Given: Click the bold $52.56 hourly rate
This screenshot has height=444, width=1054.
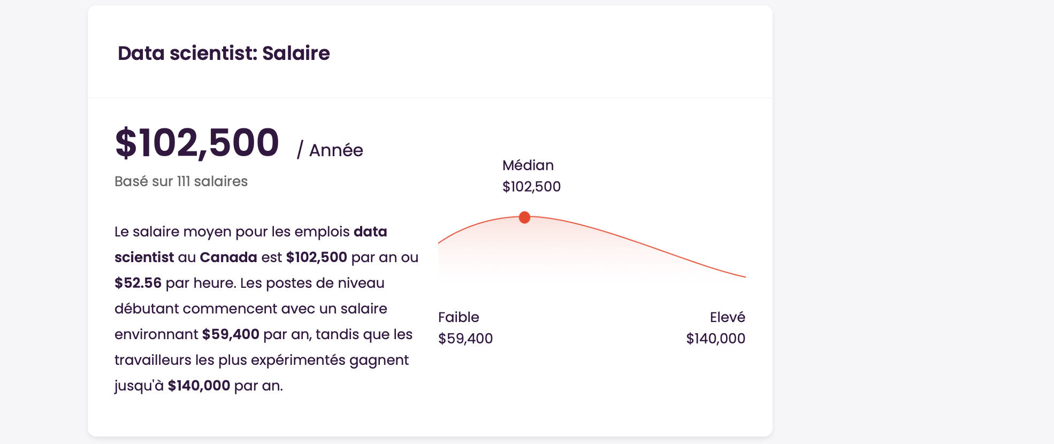Looking at the screenshot, I should click(x=138, y=283).
